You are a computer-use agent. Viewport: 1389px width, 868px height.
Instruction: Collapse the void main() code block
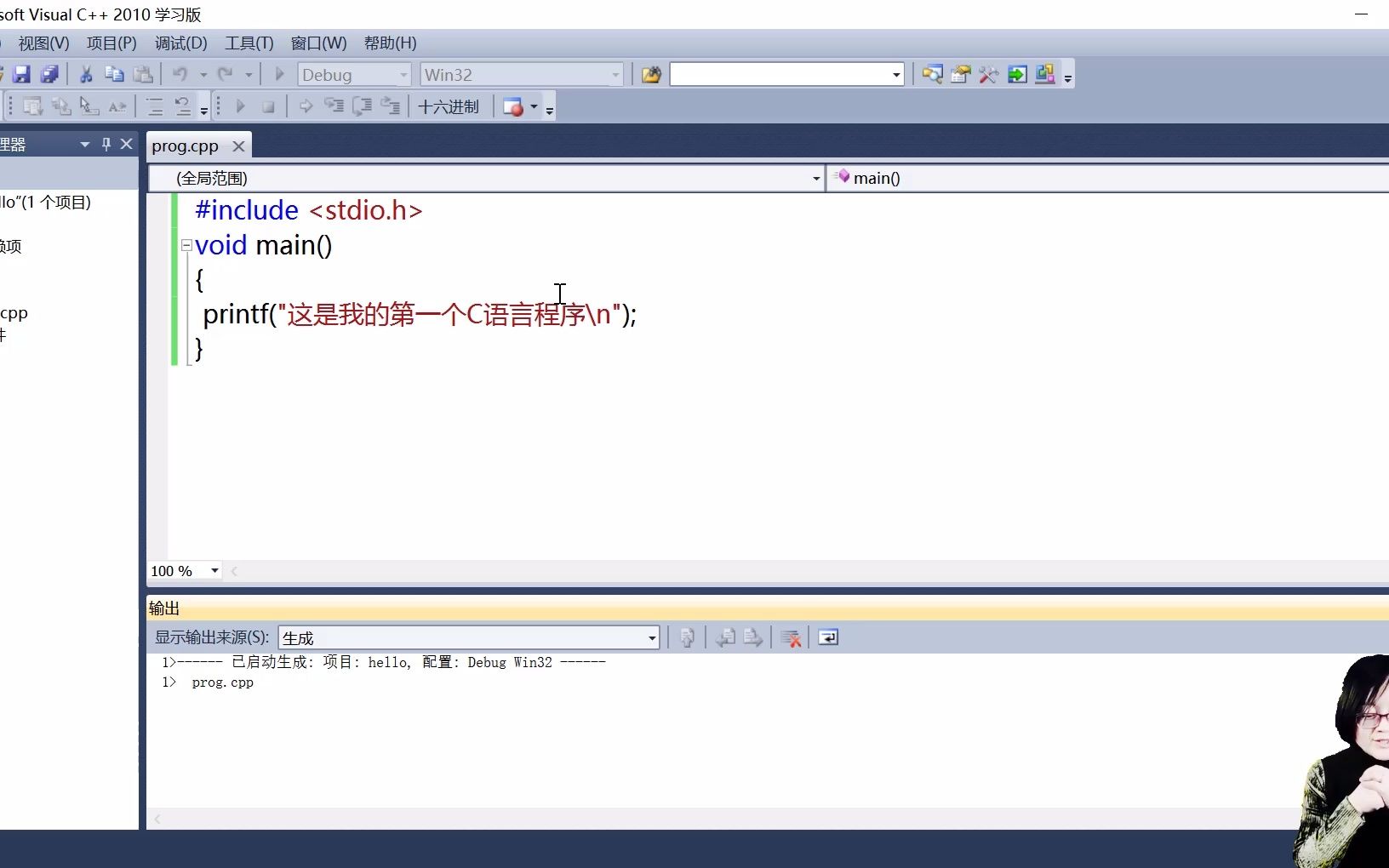click(x=186, y=245)
